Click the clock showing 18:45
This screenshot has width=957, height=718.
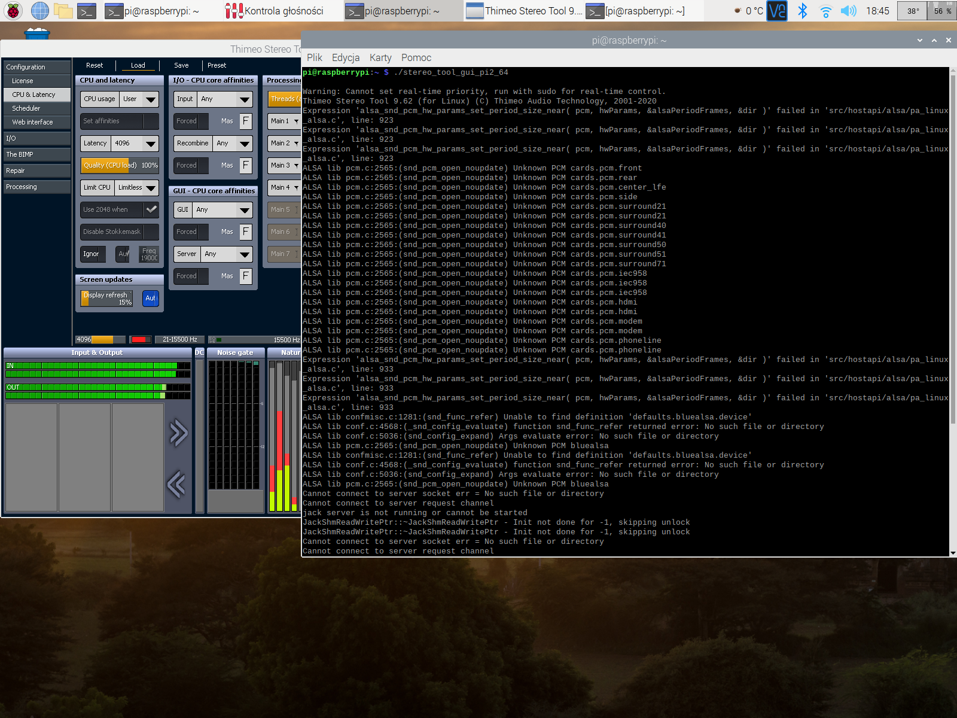point(877,11)
